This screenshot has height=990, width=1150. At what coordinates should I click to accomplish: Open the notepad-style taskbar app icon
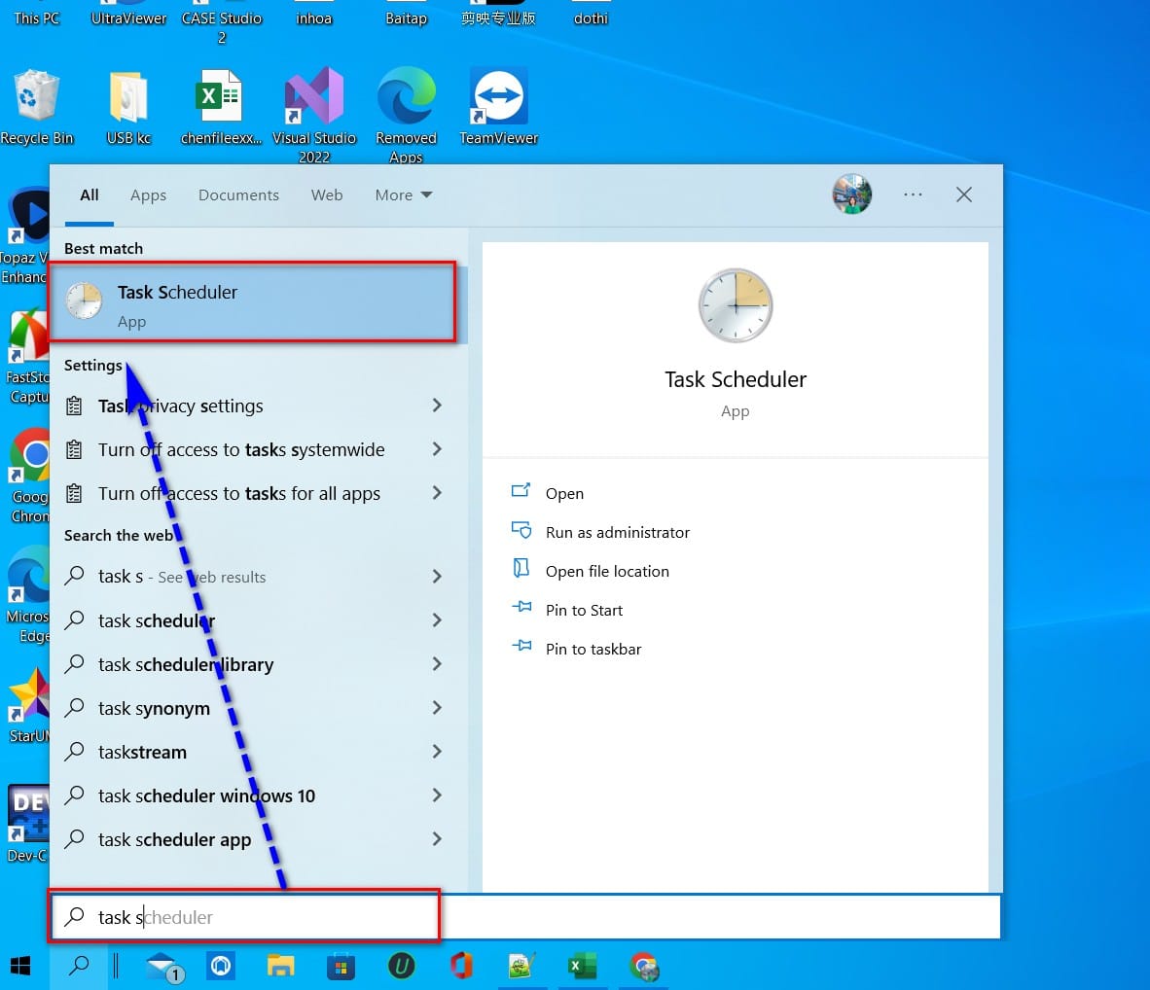521,967
